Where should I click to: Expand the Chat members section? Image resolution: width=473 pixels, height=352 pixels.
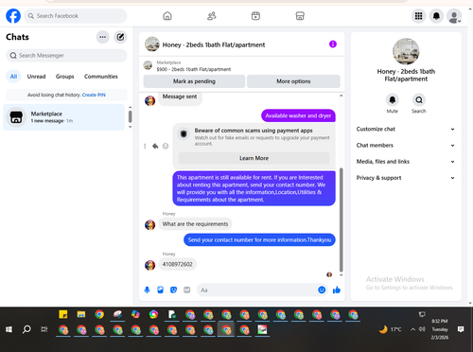click(x=406, y=146)
